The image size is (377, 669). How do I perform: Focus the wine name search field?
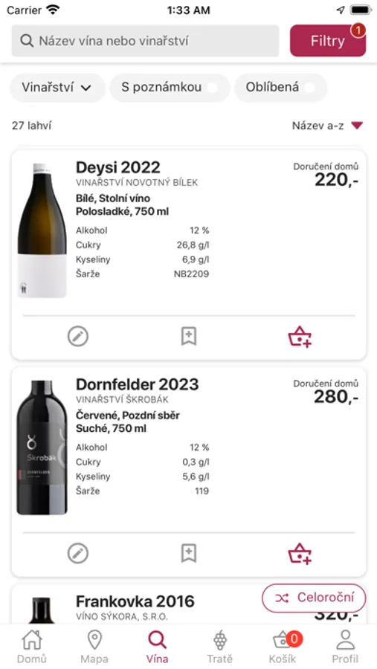[145, 41]
